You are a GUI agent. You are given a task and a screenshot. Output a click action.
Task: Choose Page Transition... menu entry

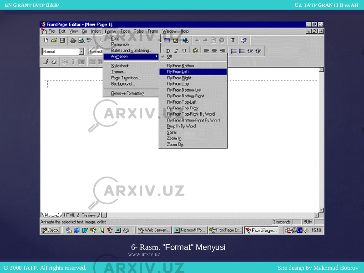tap(131, 78)
